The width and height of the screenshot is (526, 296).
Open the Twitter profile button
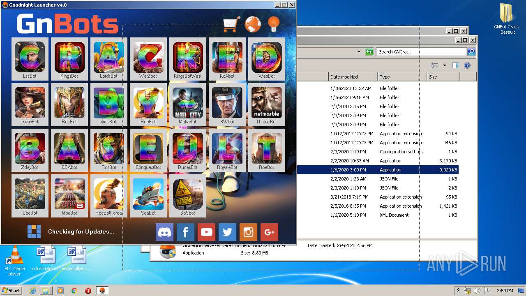tap(228, 232)
